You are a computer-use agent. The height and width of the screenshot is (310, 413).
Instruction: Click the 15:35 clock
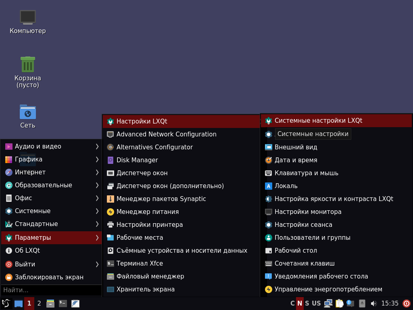(390, 304)
